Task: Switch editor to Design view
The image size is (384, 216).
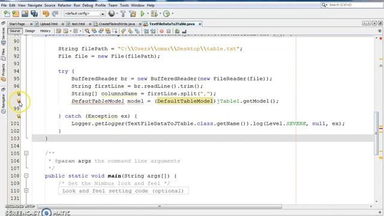Action: 30,31
